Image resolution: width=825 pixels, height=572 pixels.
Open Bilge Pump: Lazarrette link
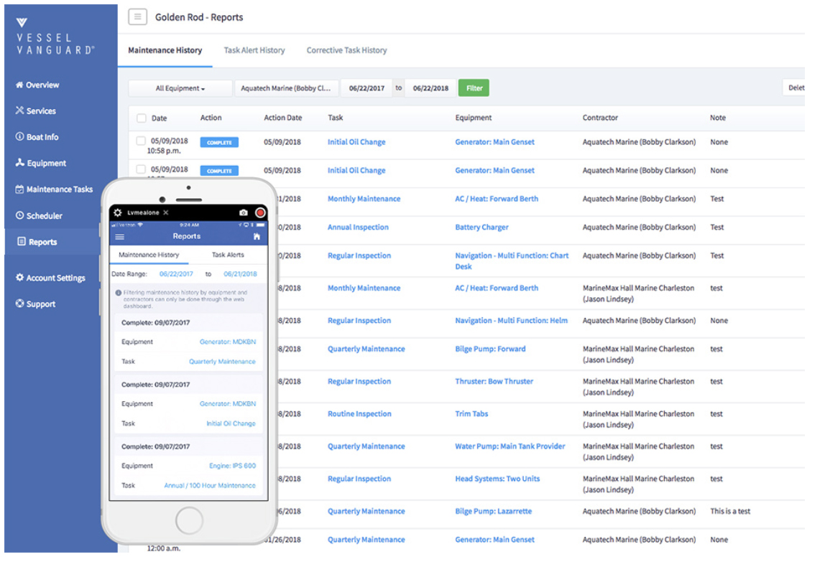point(493,511)
